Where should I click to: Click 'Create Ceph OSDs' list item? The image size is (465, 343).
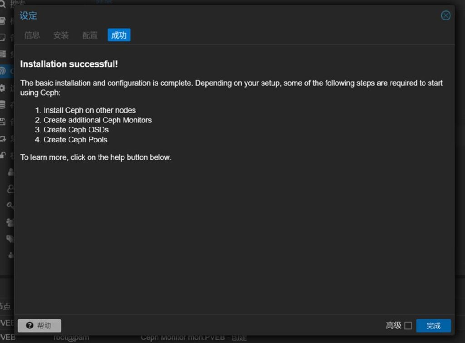coord(76,130)
